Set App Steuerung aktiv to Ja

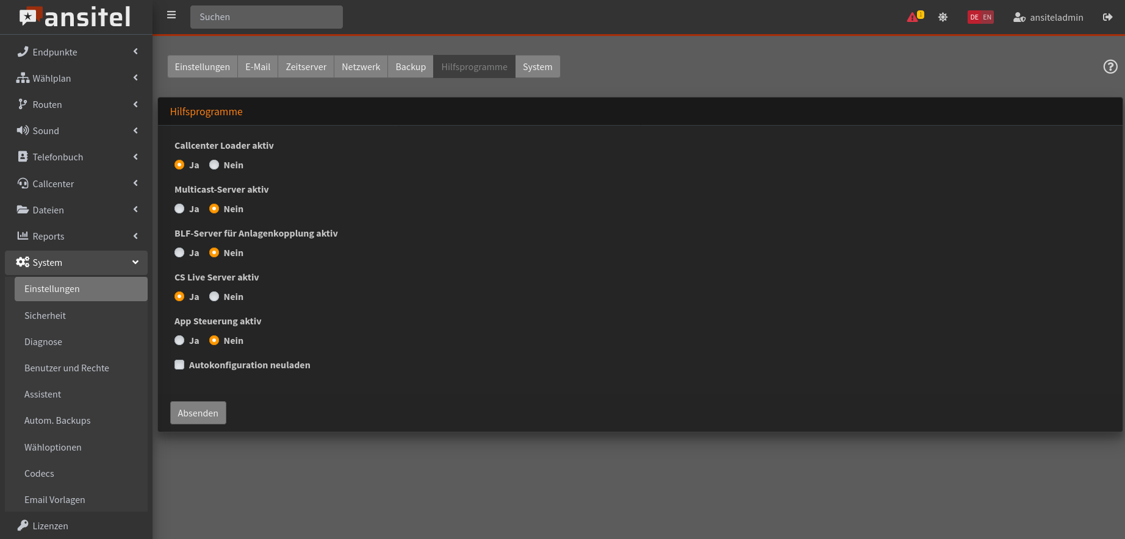pyautogui.click(x=179, y=340)
